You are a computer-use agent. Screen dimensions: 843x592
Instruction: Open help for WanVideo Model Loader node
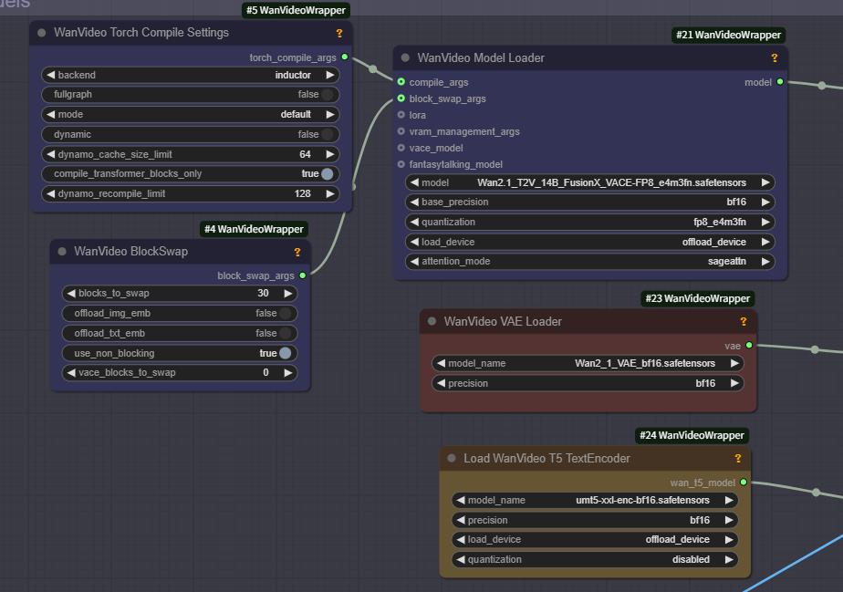(x=775, y=58)
